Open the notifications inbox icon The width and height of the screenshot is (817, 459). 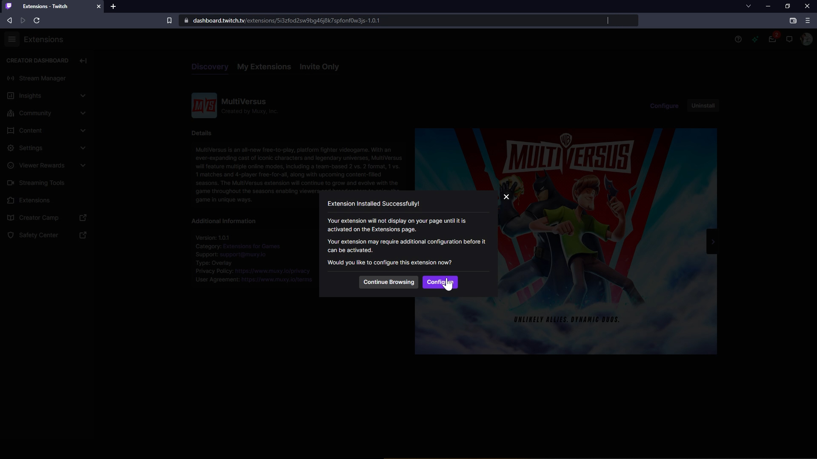772,40
